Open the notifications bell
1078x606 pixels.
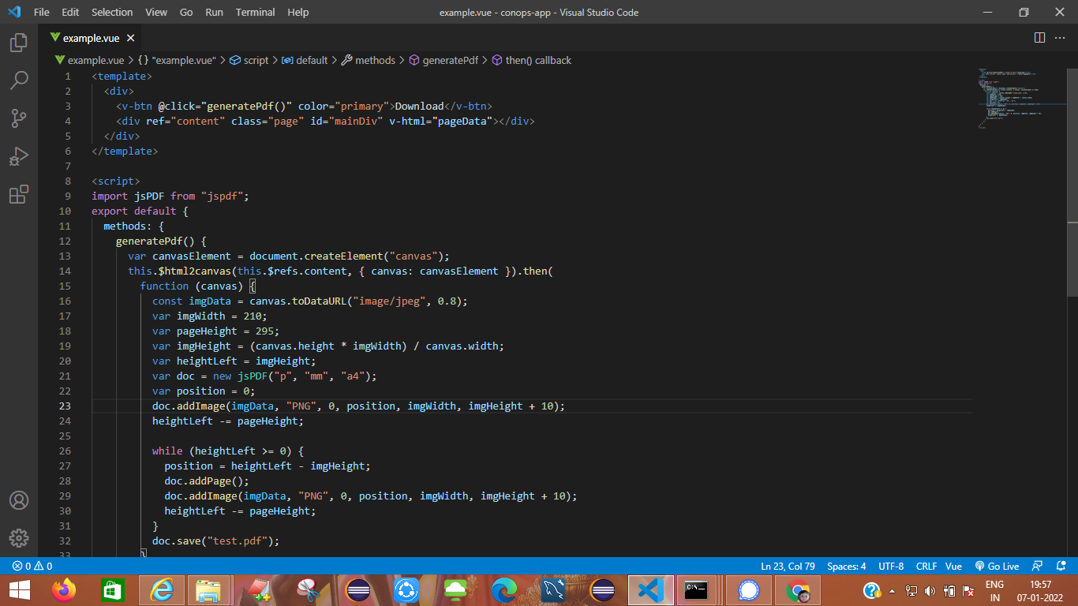pos(1061,566)
